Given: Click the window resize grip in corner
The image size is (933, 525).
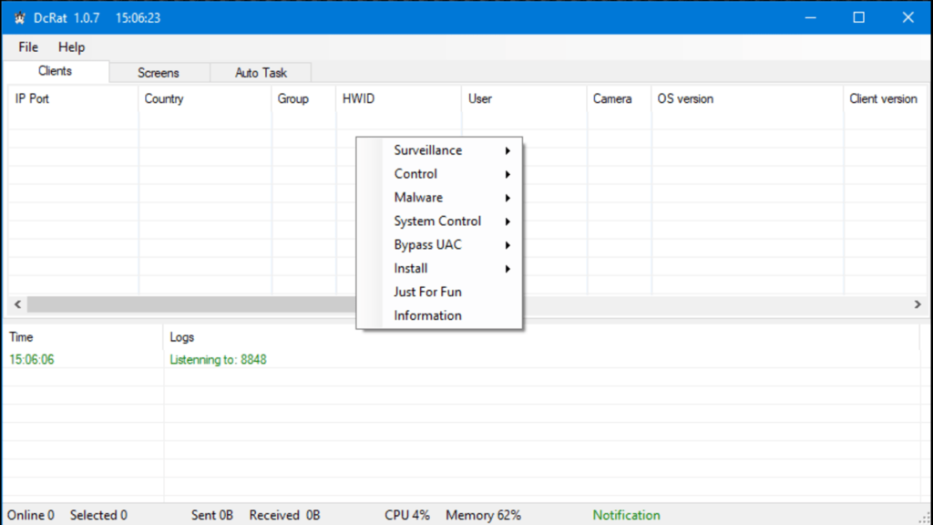Looking at the screenshot, I should [x=925, y=518].
